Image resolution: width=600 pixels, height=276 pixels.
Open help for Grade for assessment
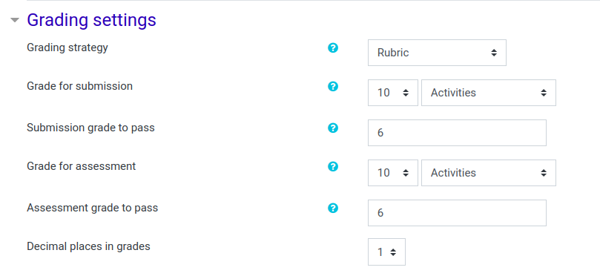click(x=333, y=166)
